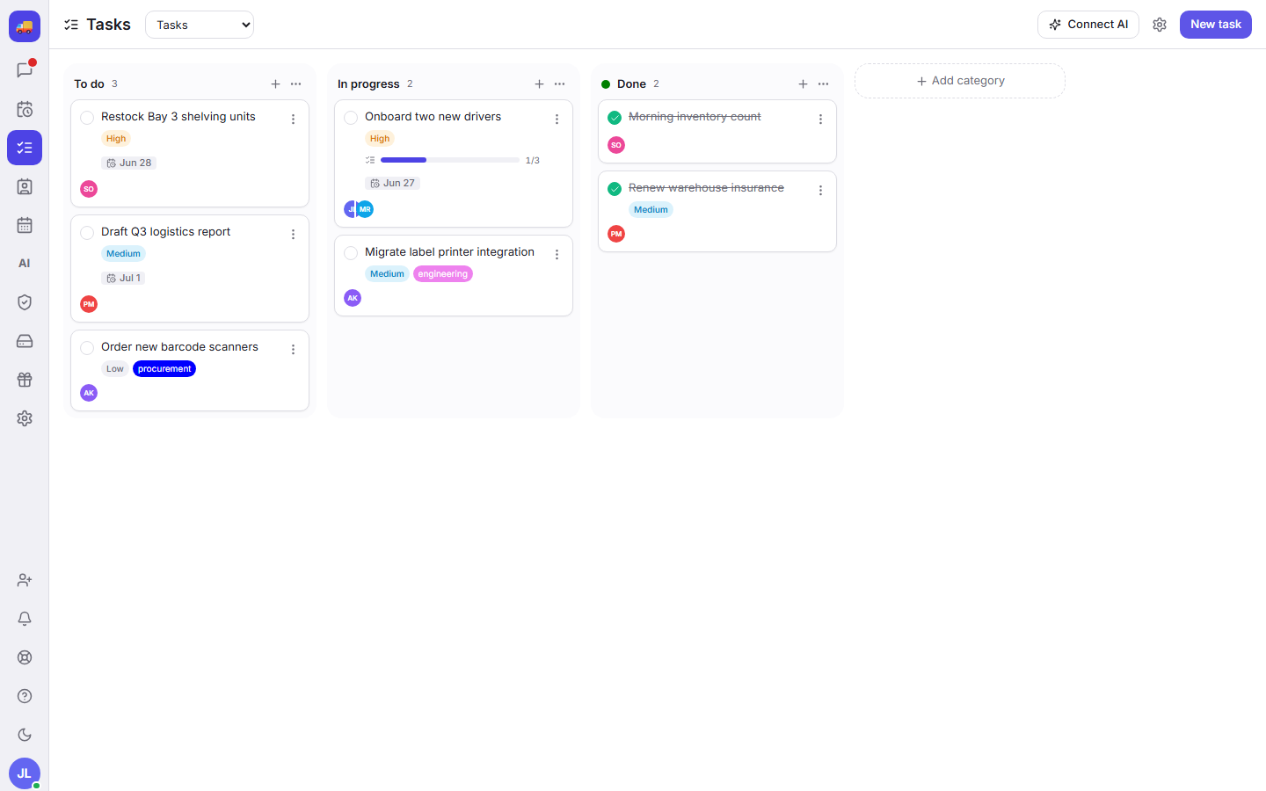Open Migrate label printer card menu

(557, 255)
